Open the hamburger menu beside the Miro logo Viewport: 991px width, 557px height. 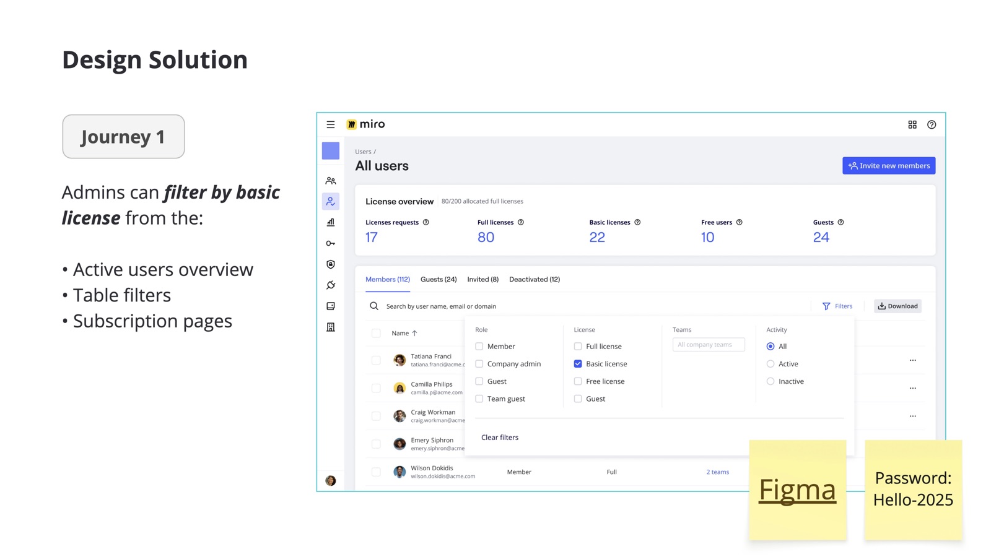[x=331, y=124]
